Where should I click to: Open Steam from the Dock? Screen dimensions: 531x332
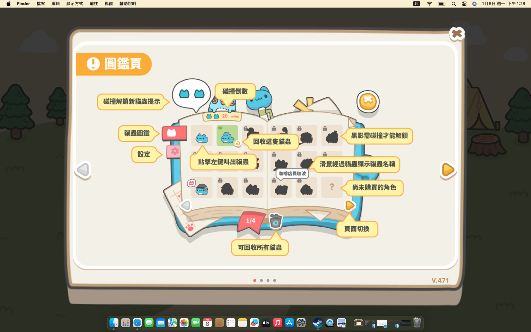318,323
